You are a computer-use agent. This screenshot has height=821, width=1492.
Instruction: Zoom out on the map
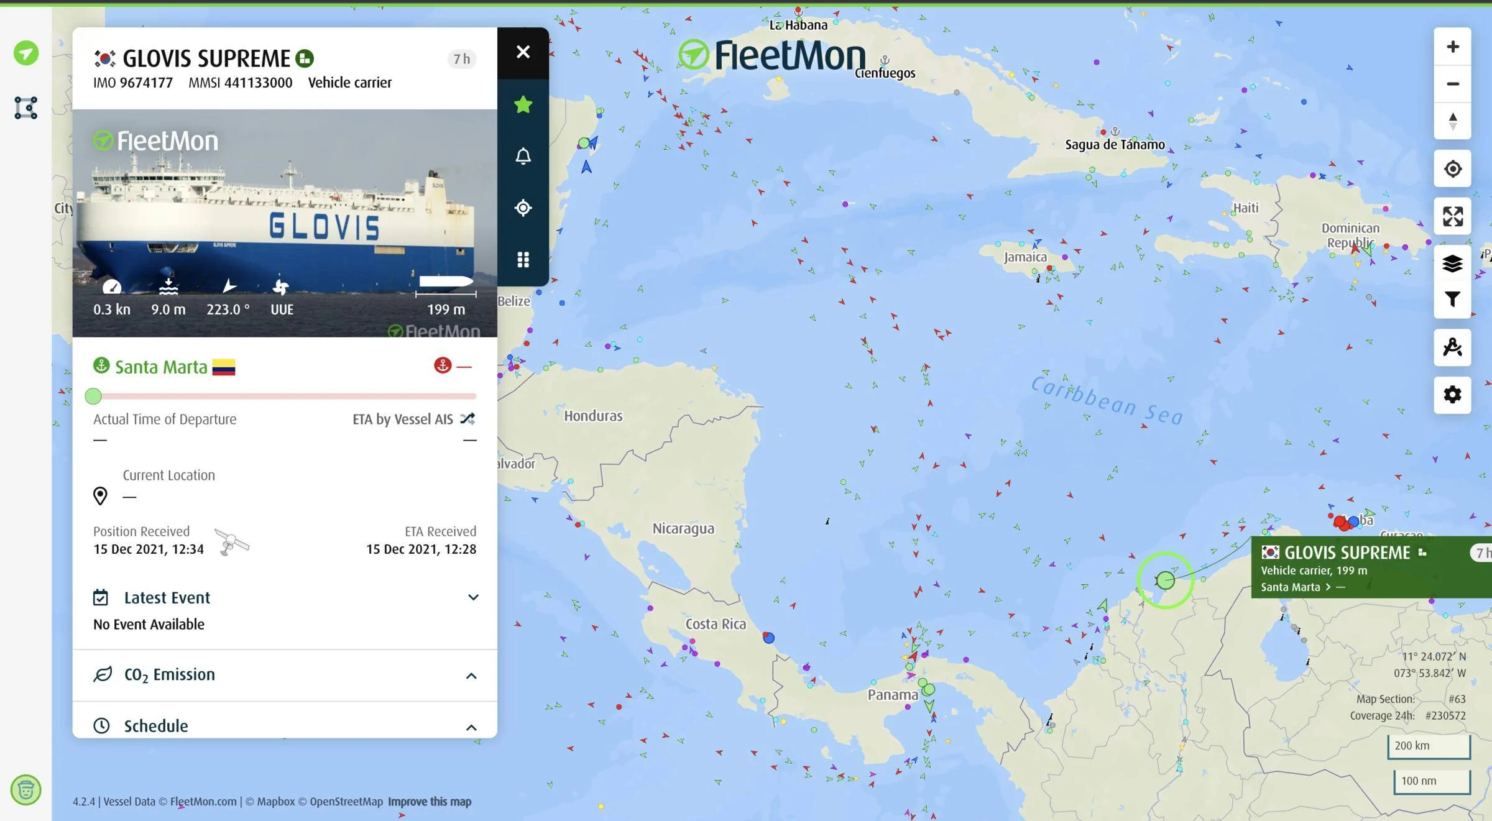coord(1452,84)
